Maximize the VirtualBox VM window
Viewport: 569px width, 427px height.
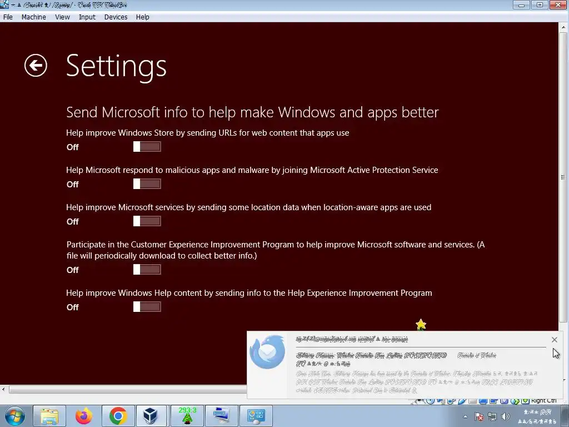click(x=540, y=4)
